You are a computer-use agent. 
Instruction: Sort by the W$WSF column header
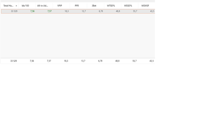[145, 6]
